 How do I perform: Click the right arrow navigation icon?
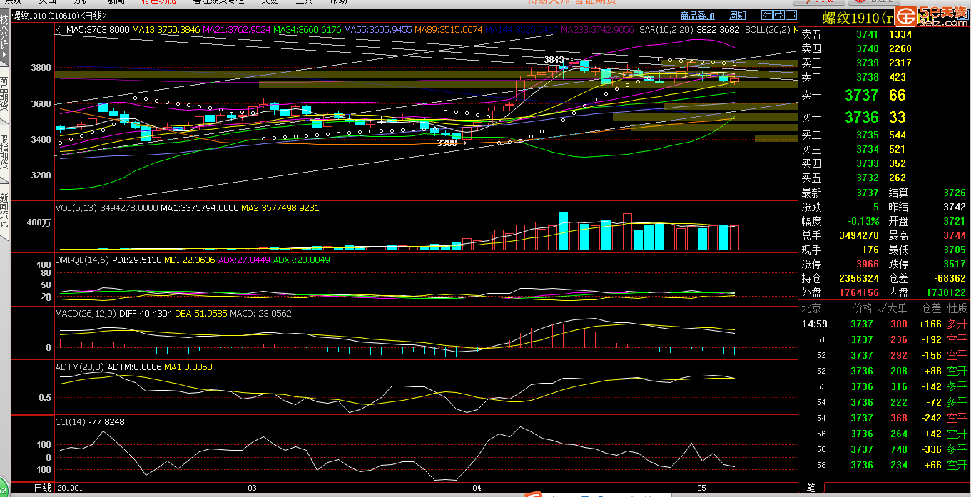tap(778, 15)
